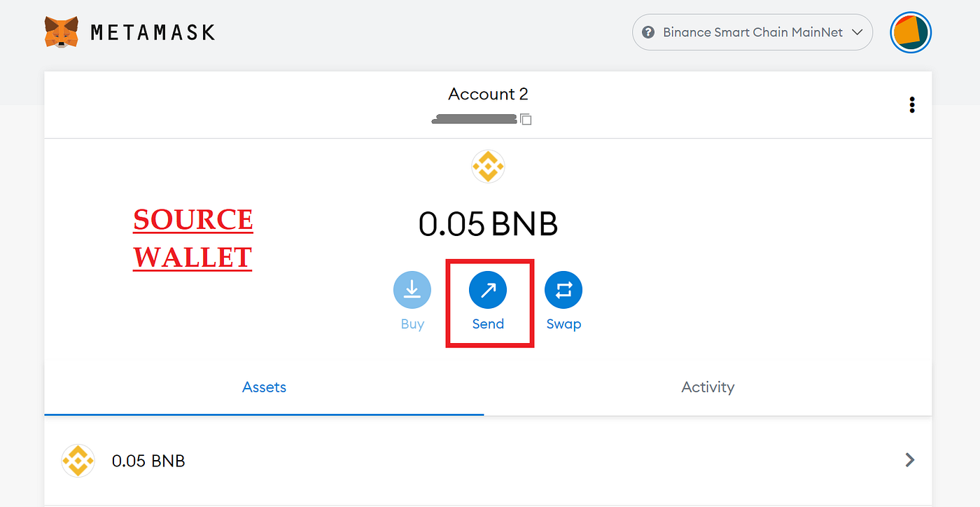This screenshot has width=980, height=507.
Task: Click the 0.05 BNB balance heading
Action: pos(488,225)
